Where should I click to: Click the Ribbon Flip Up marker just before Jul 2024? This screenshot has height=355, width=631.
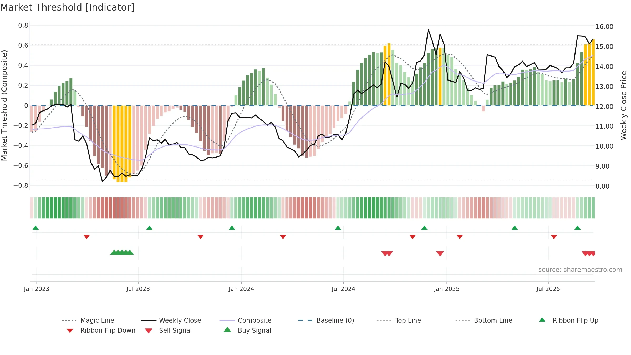click(338, 228)
